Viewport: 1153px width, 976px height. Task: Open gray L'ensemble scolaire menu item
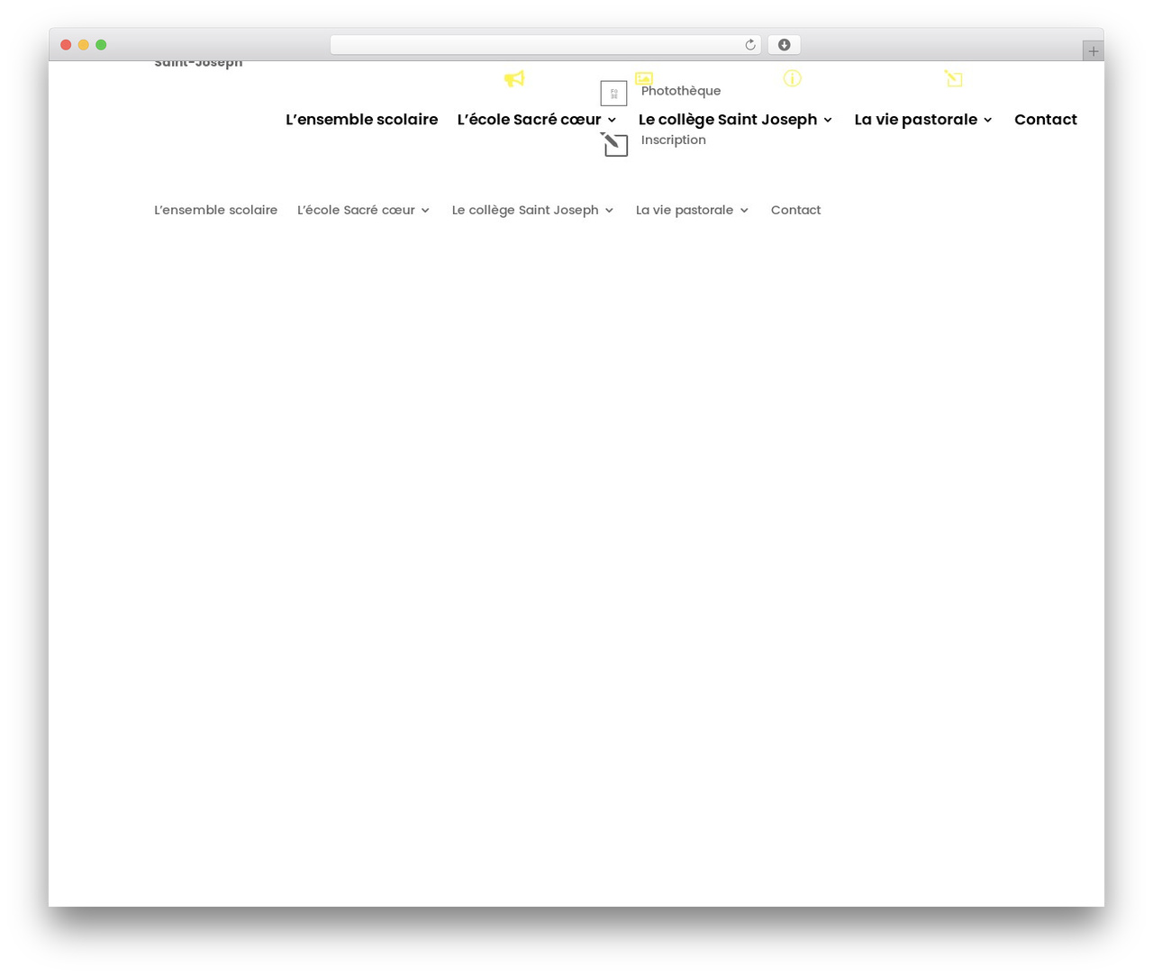[x=215, y=210]
